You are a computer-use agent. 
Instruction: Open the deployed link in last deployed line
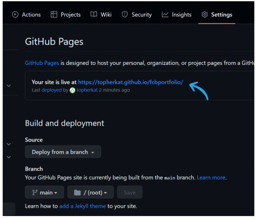51,90
